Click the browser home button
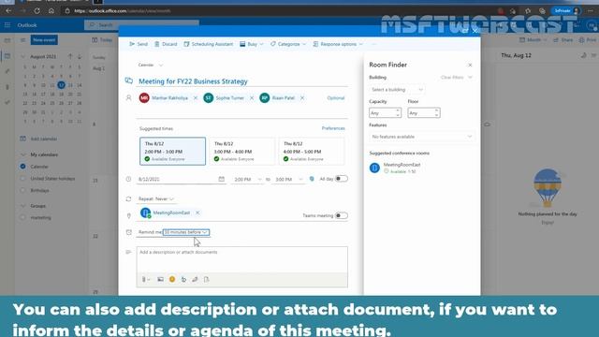Viewport: 599px width, 337px height. pos(51,10)
